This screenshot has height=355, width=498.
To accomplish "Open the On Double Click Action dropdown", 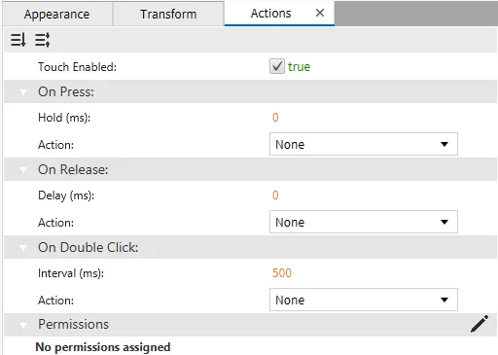I will tap(364, 300).
